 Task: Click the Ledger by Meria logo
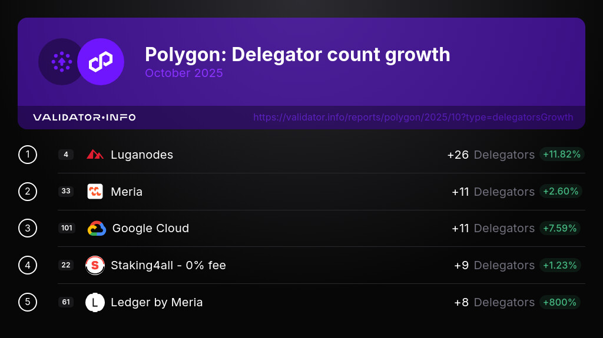point(95,302)
